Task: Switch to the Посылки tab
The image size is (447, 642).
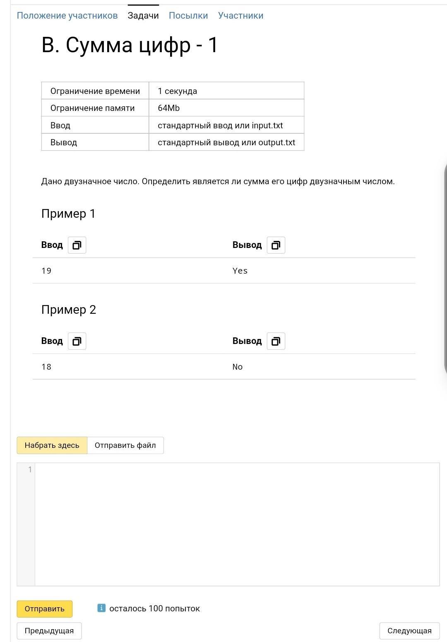Action: (188, 15)
